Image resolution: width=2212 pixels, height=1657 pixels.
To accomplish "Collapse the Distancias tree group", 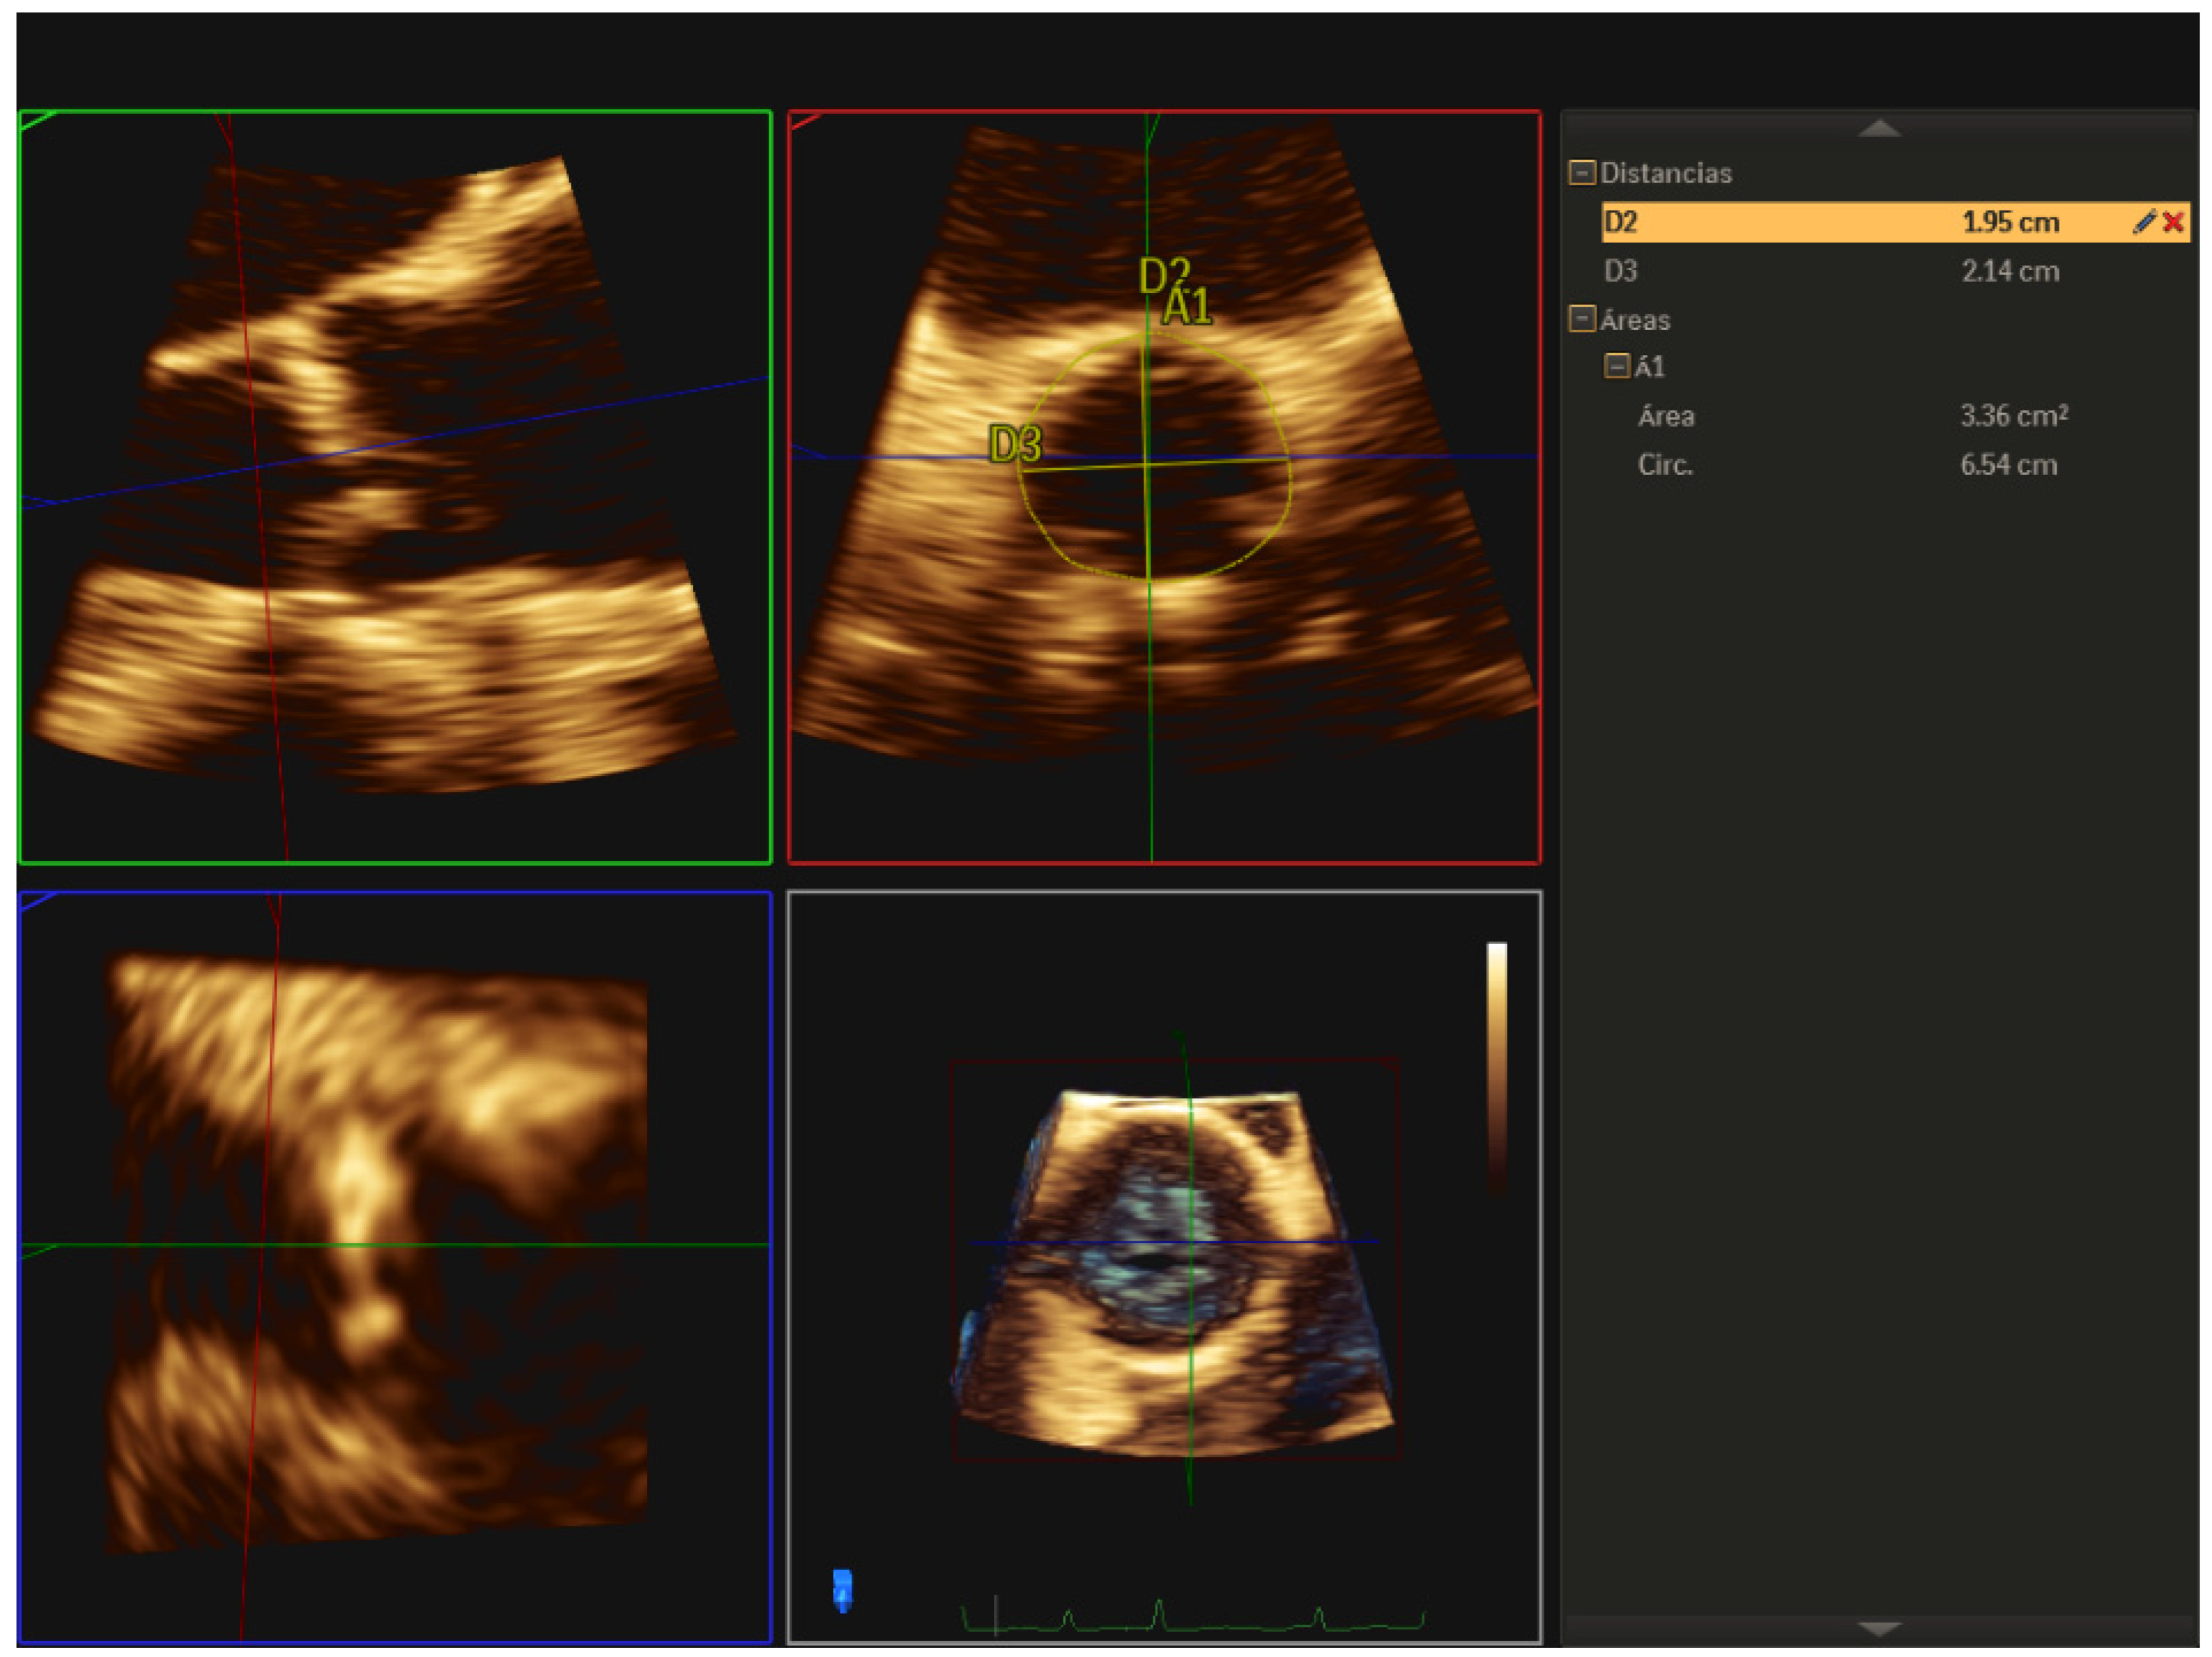I will point(1581,172).
